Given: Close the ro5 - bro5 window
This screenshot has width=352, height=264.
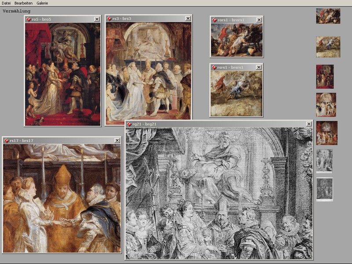Looking at the screenshot, I should pyautogui.click(x=97, y=19).
